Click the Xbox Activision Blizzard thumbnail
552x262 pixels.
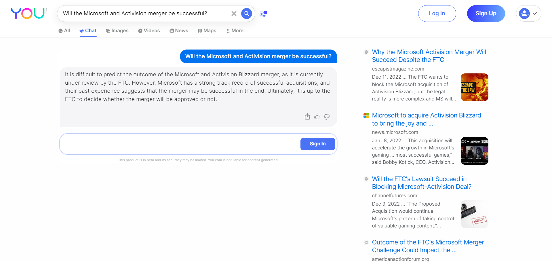(x=475, y=151)
